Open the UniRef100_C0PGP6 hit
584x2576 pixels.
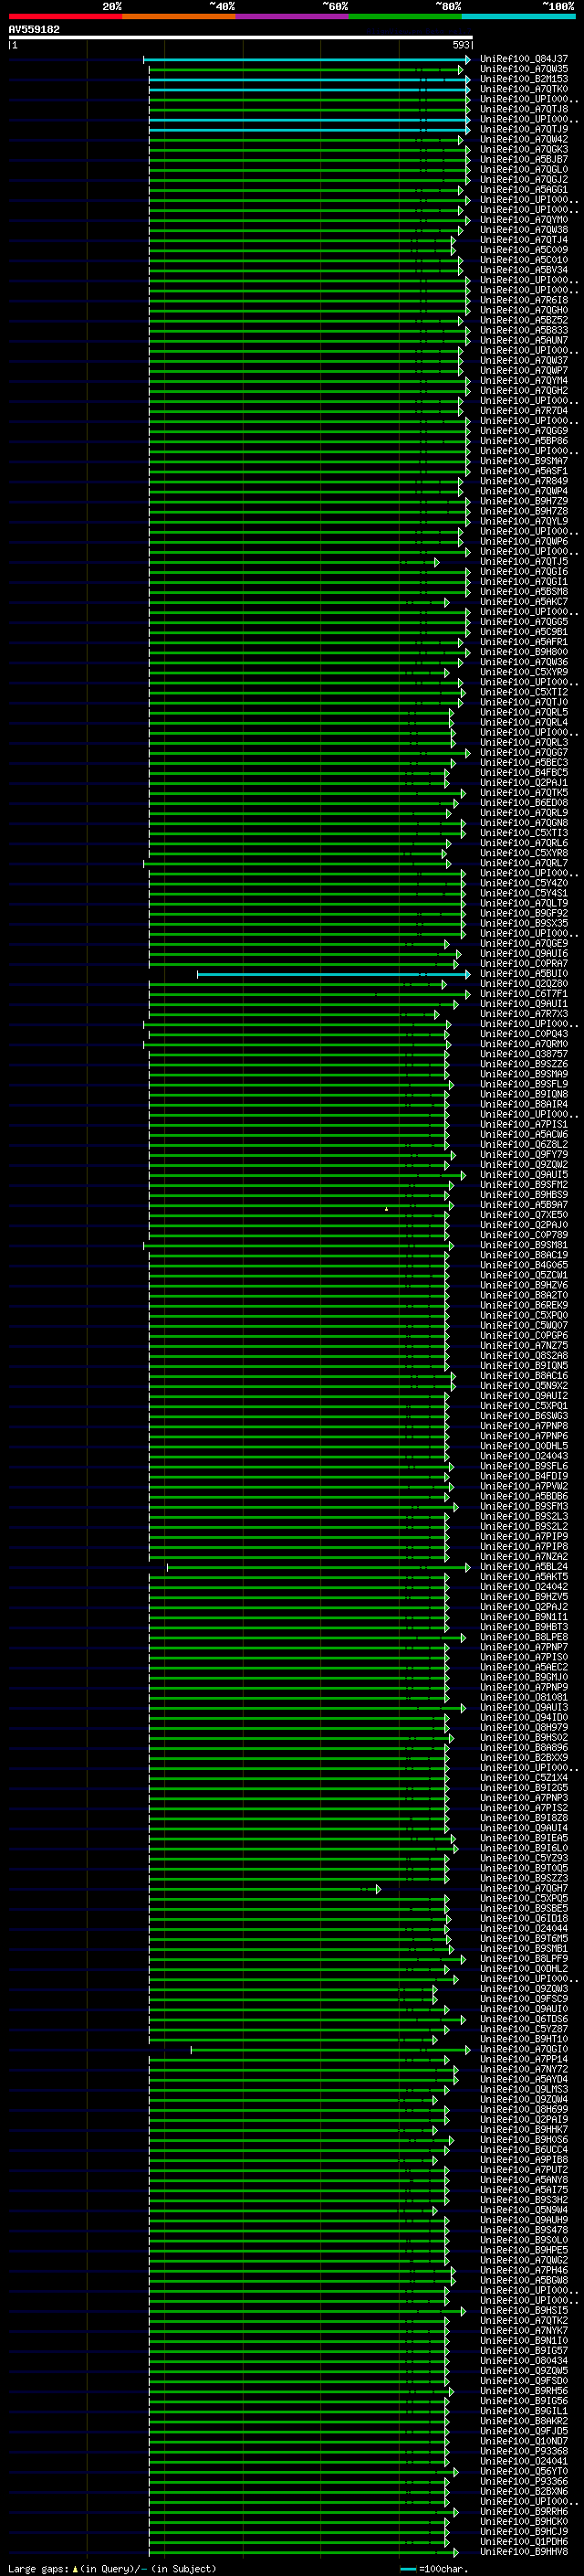point(524,1336)
